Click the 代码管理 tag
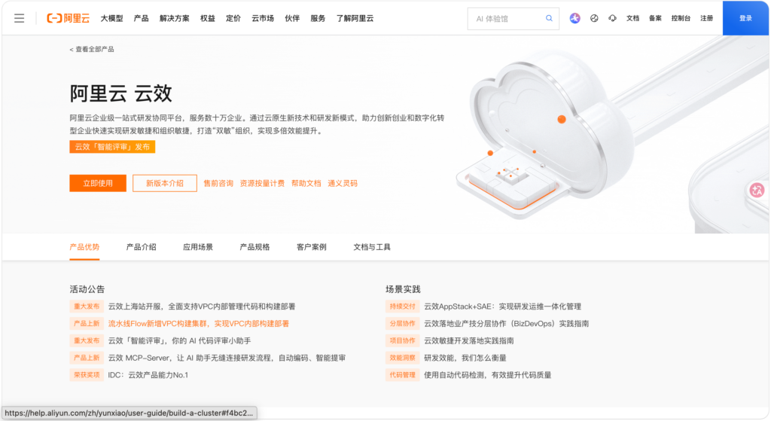This screenshot has height=421, width=771. (x=402, y=375)
